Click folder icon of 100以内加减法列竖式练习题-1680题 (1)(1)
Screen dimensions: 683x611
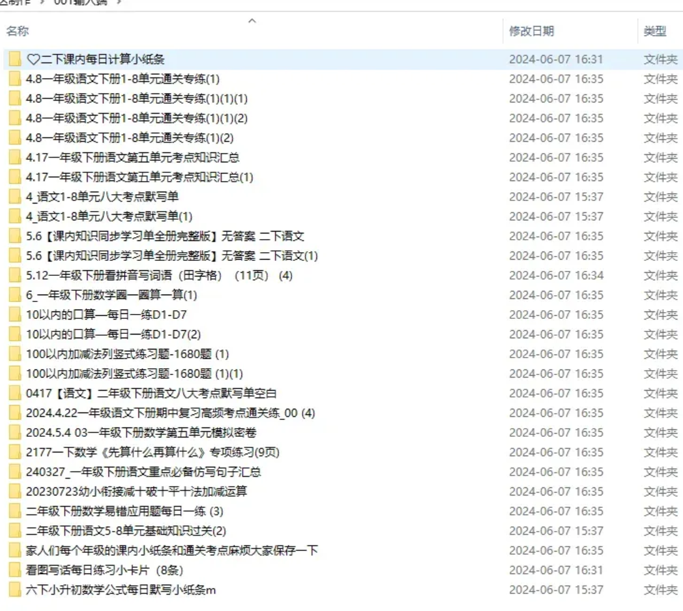pyautogui.click(x=15, y=374)
